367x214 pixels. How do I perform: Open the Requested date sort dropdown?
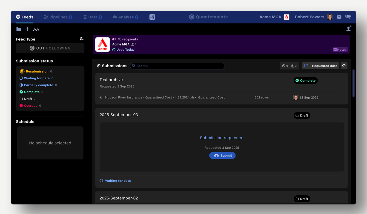point(325,66)
